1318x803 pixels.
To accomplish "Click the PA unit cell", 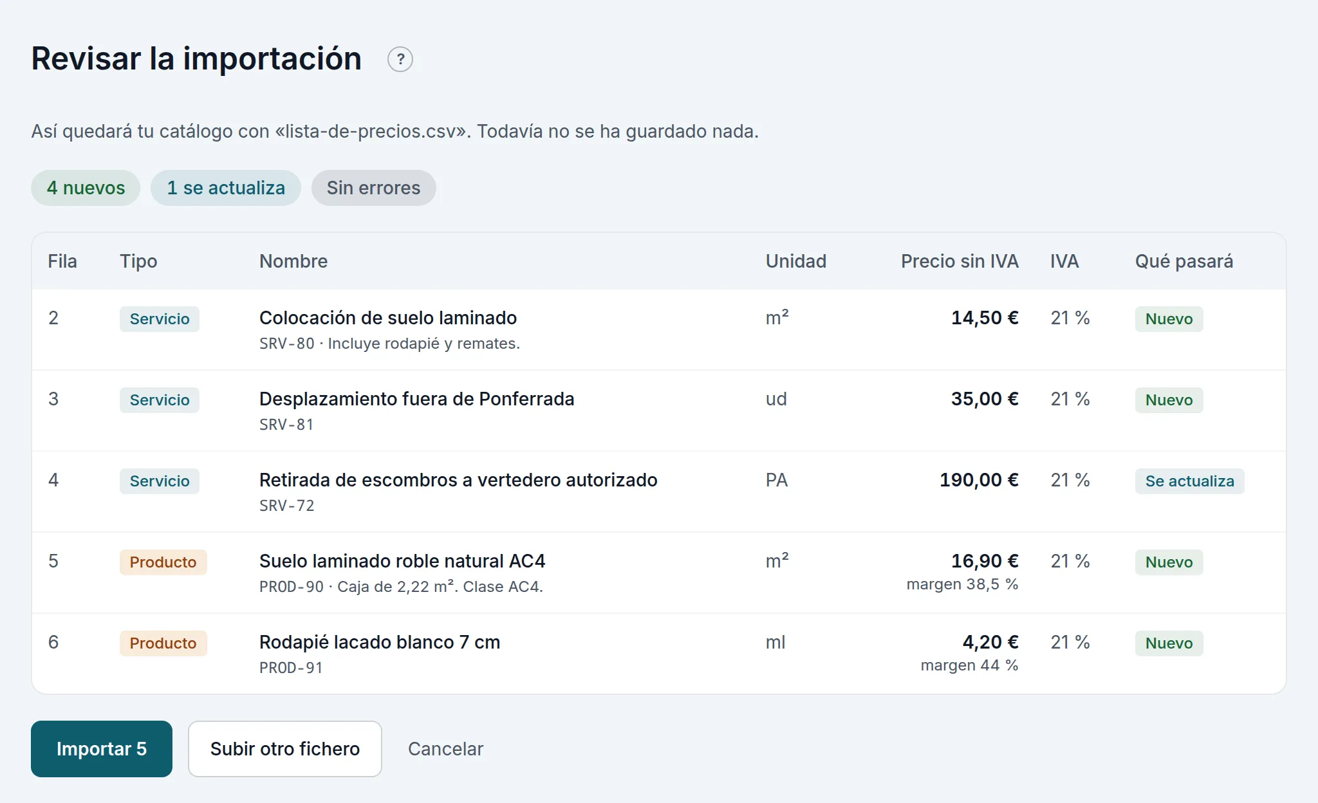I will click(777, 480).
